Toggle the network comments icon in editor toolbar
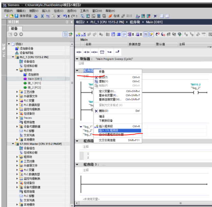The width and height of the screenshot is (212, 207). tap(124, 35)
